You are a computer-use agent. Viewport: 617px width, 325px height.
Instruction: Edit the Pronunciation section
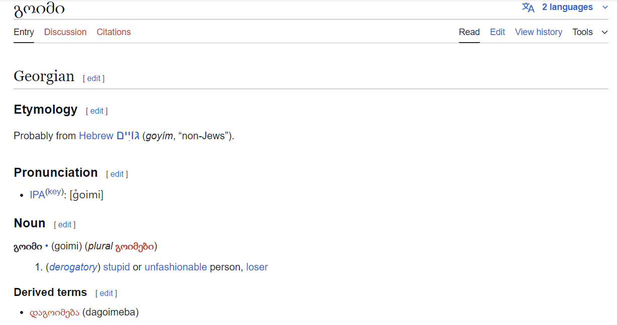117,174
